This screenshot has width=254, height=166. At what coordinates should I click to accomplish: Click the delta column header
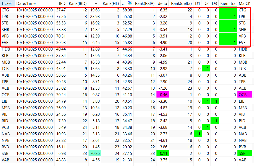coord(162,4)
